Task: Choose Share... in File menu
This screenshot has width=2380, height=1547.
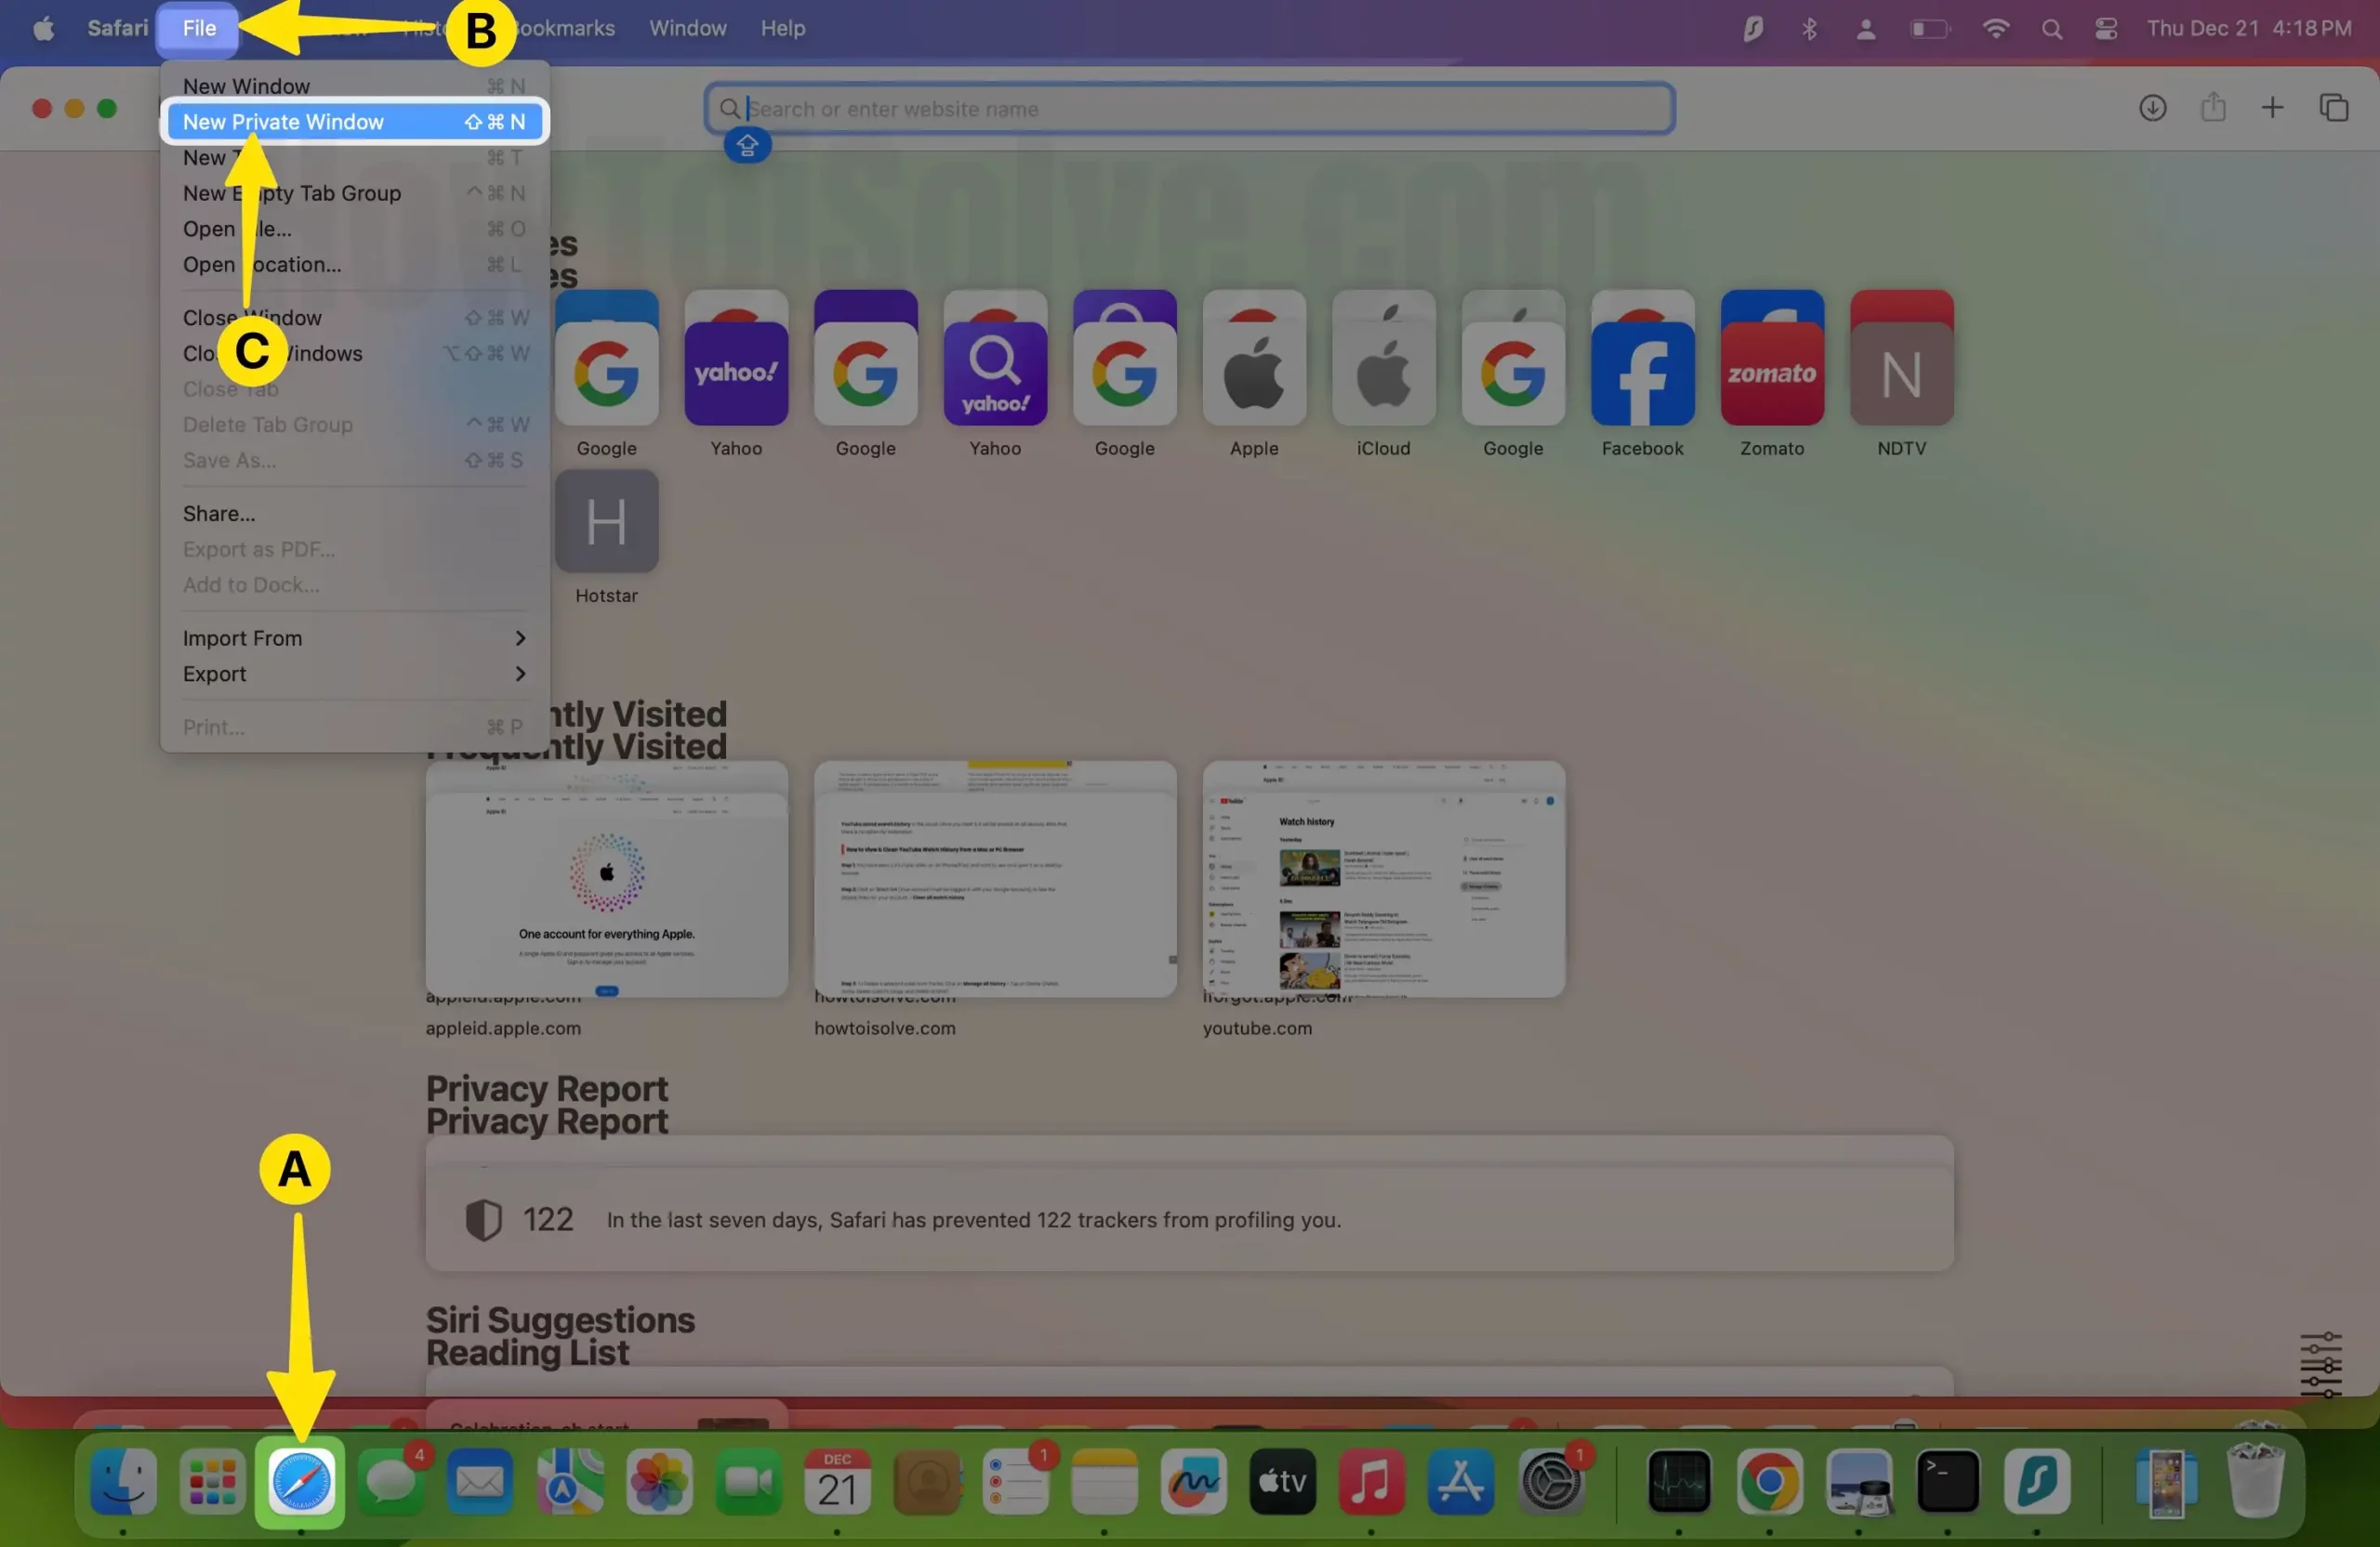Action: pyautogui.click(x=354, y=514)
